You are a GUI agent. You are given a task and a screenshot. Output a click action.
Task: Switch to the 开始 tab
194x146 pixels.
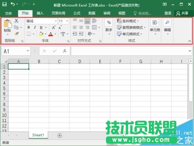pyautogui.click(x=25, y=13)
